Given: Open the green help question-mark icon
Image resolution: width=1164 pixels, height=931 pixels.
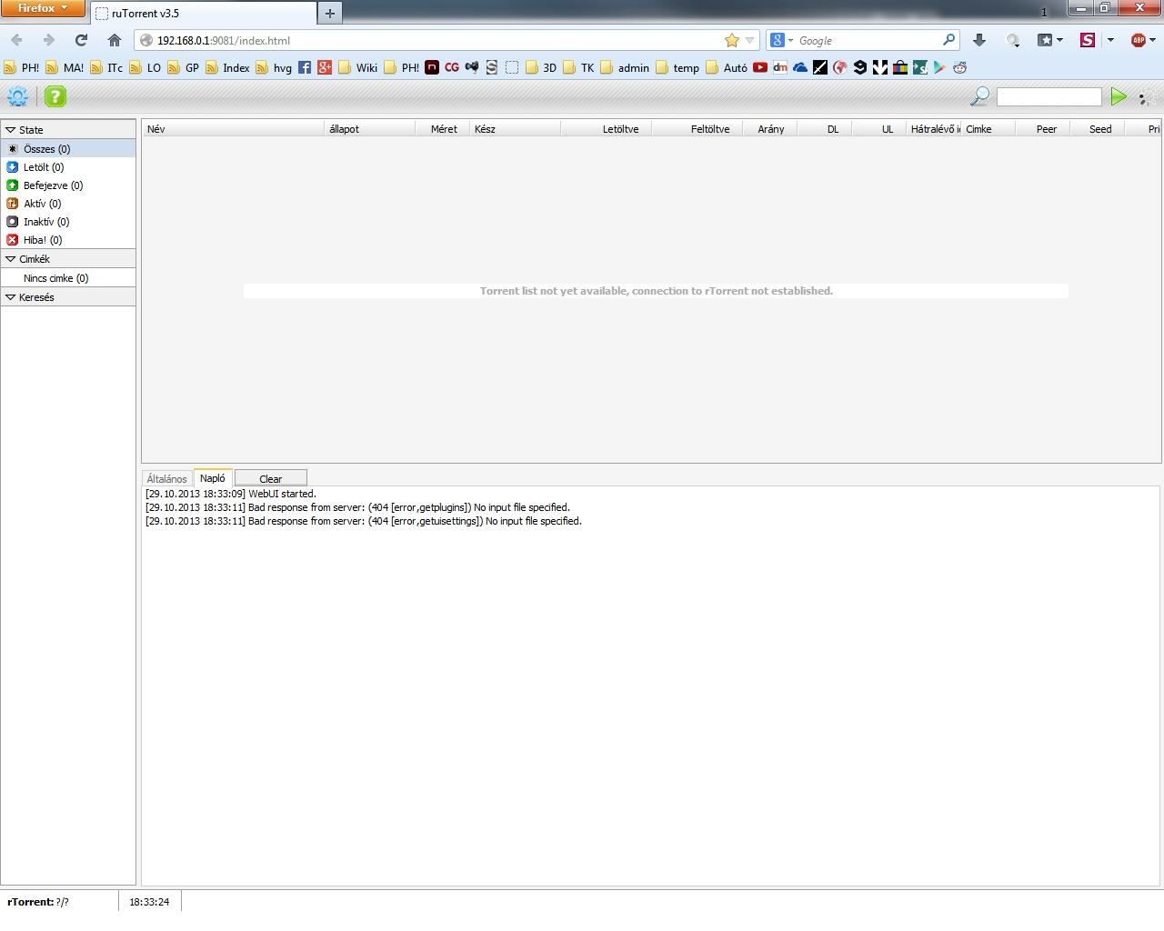Looking at the screenshot, I should coord(55,96).
